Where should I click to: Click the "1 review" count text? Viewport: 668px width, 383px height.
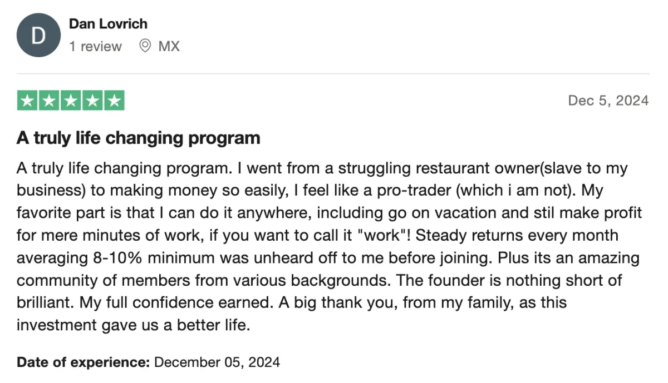coord(95,46)
